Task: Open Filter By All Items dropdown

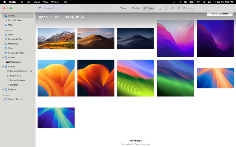Action: click(220, 14)
